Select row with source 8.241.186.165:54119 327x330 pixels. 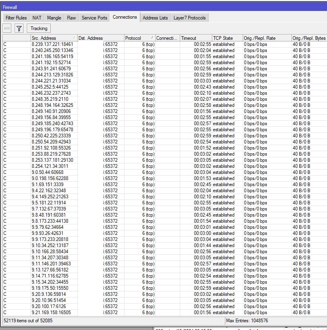(x=165, y=56)
